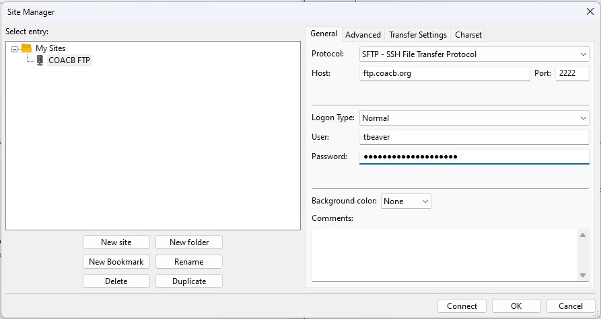The image size is (601, 319).
Task: Click the New Bookmark button
Action: pos(116,262)
